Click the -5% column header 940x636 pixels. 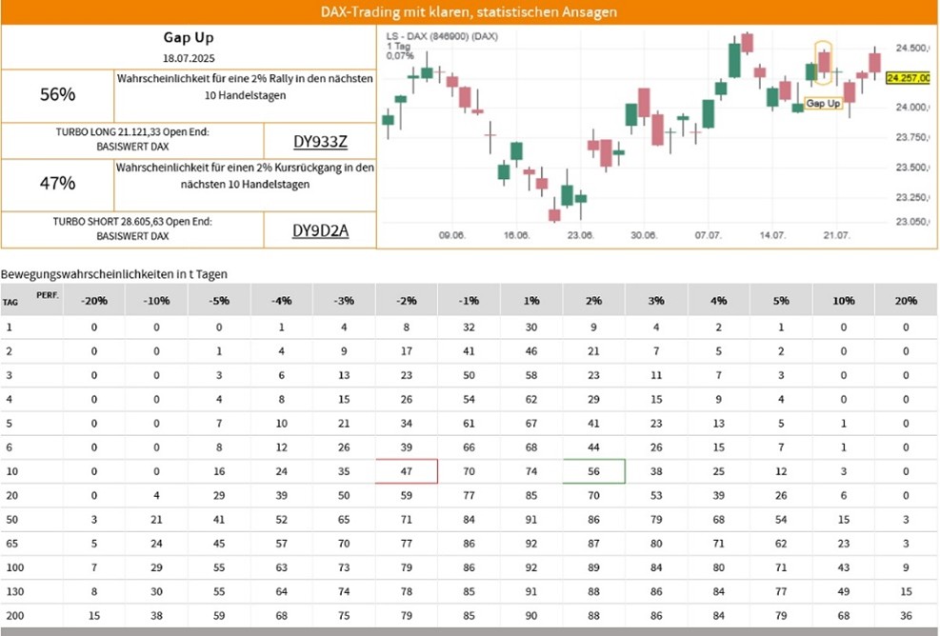219,300
